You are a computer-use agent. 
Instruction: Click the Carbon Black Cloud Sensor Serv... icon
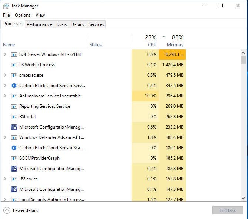pyautogui.click(x=14, y=86)
